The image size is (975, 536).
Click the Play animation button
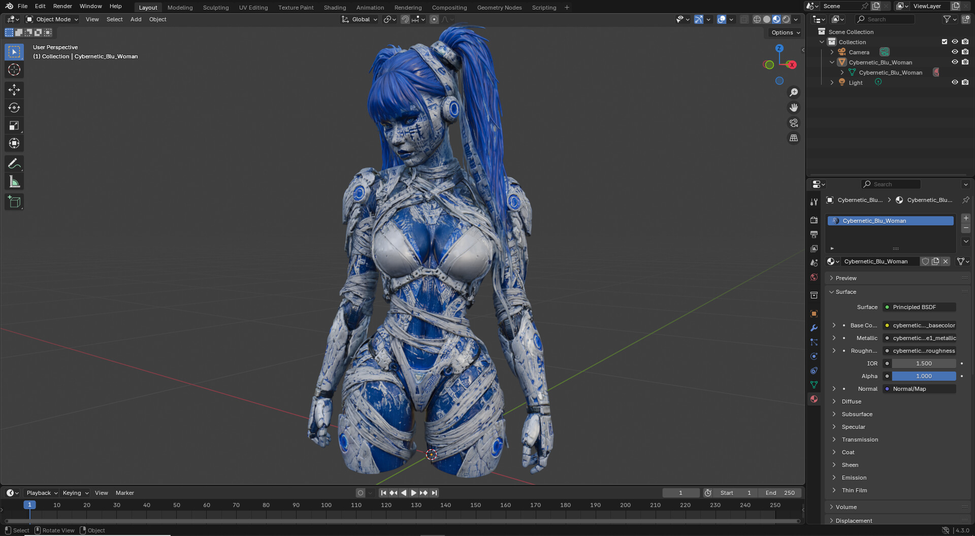point(413,493)
